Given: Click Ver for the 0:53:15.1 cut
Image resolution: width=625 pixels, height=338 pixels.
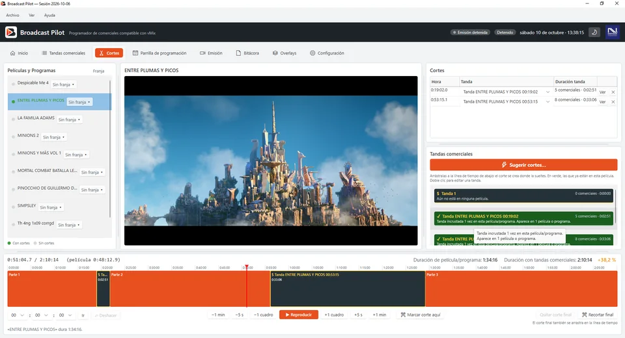Looking at the screenshot, I should (602, 102).
